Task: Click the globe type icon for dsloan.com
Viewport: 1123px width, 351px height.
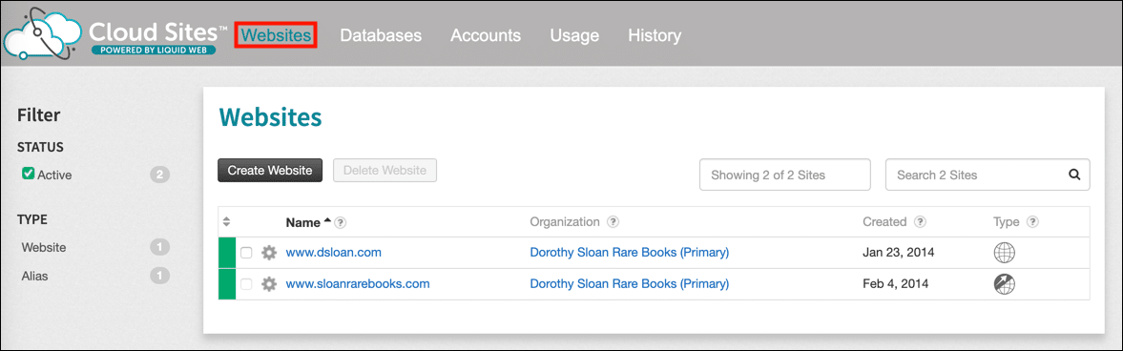Action: click(x=1005, y=253)
